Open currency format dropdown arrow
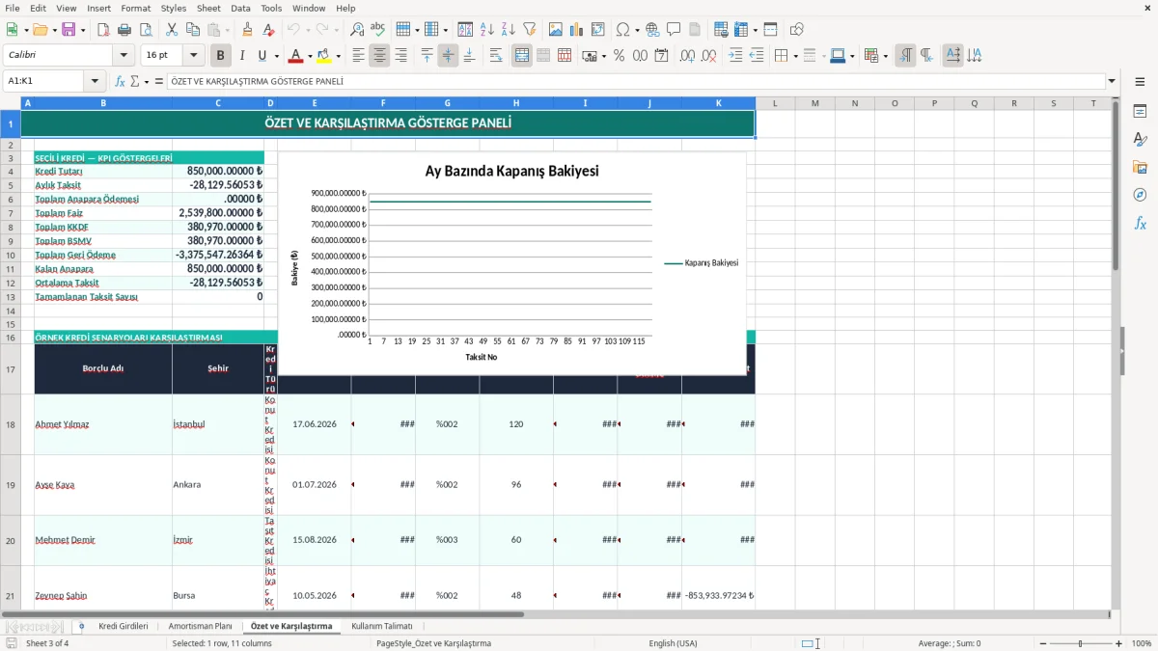 tap(603, 56)
